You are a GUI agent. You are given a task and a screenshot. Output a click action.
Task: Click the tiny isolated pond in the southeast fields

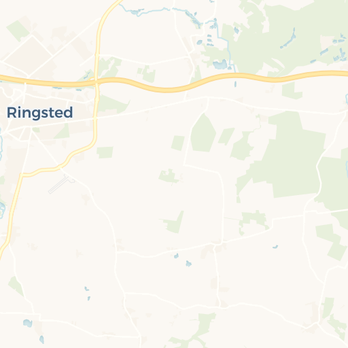click(x=275, y=247)
